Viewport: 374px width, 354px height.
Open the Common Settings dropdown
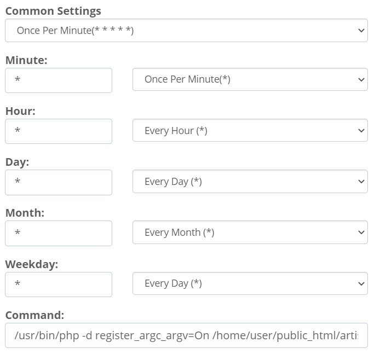[186, 31]
